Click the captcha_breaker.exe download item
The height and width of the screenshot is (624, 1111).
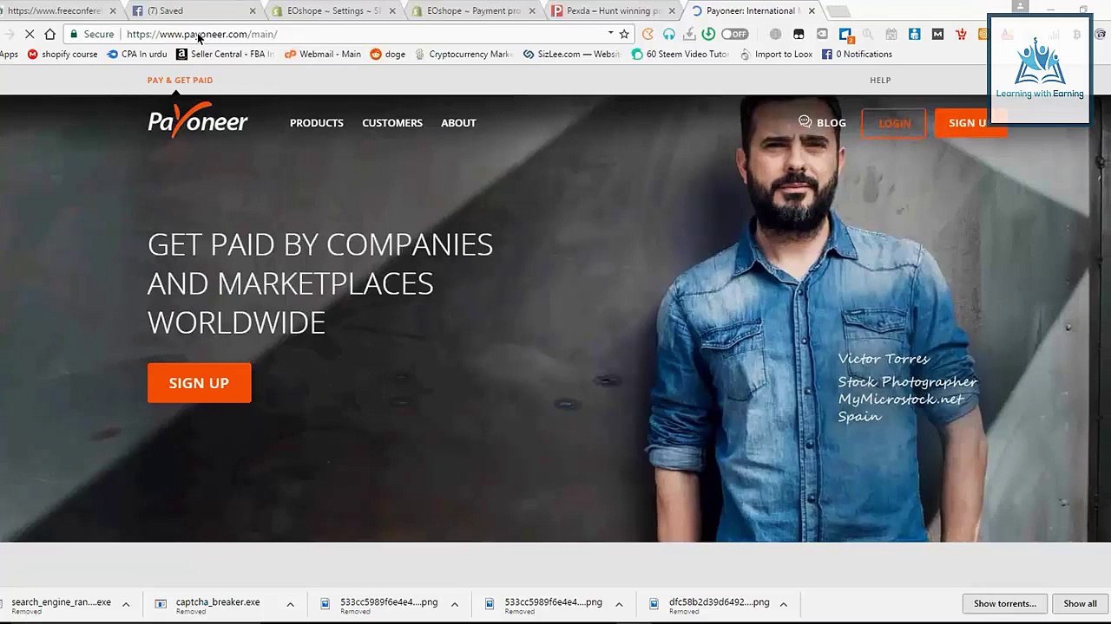tap(217, 604)
